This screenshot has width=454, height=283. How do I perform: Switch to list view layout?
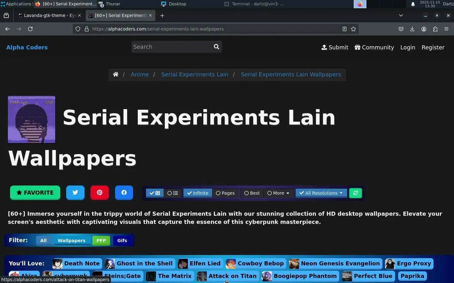(172, 193)
